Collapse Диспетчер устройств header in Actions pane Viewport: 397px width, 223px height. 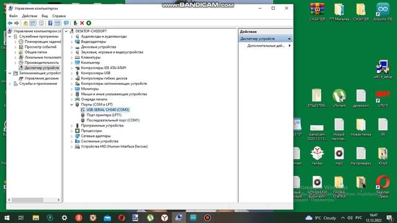pos(289,38)
